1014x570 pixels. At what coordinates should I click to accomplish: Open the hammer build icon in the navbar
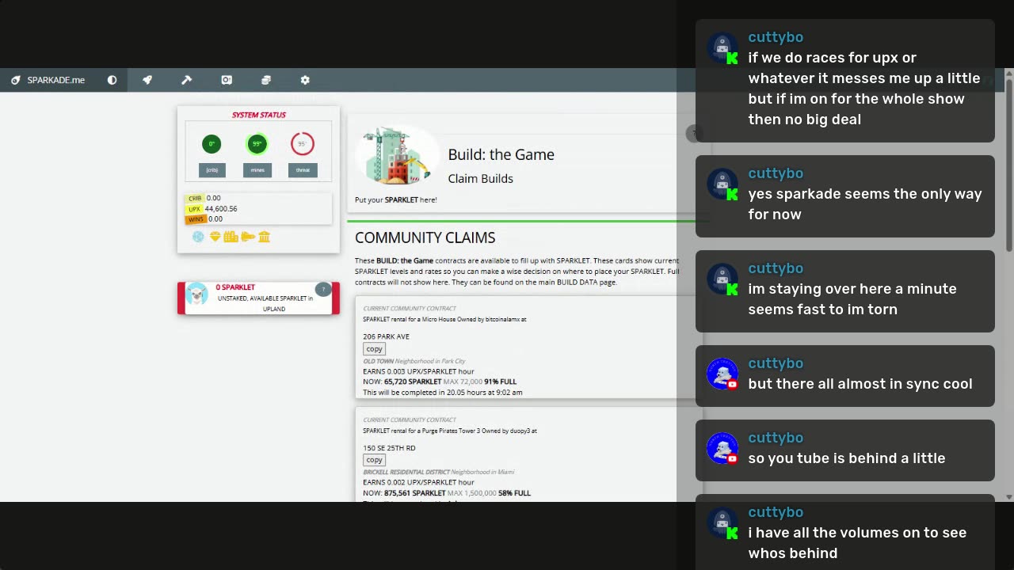tap(186, 80)
